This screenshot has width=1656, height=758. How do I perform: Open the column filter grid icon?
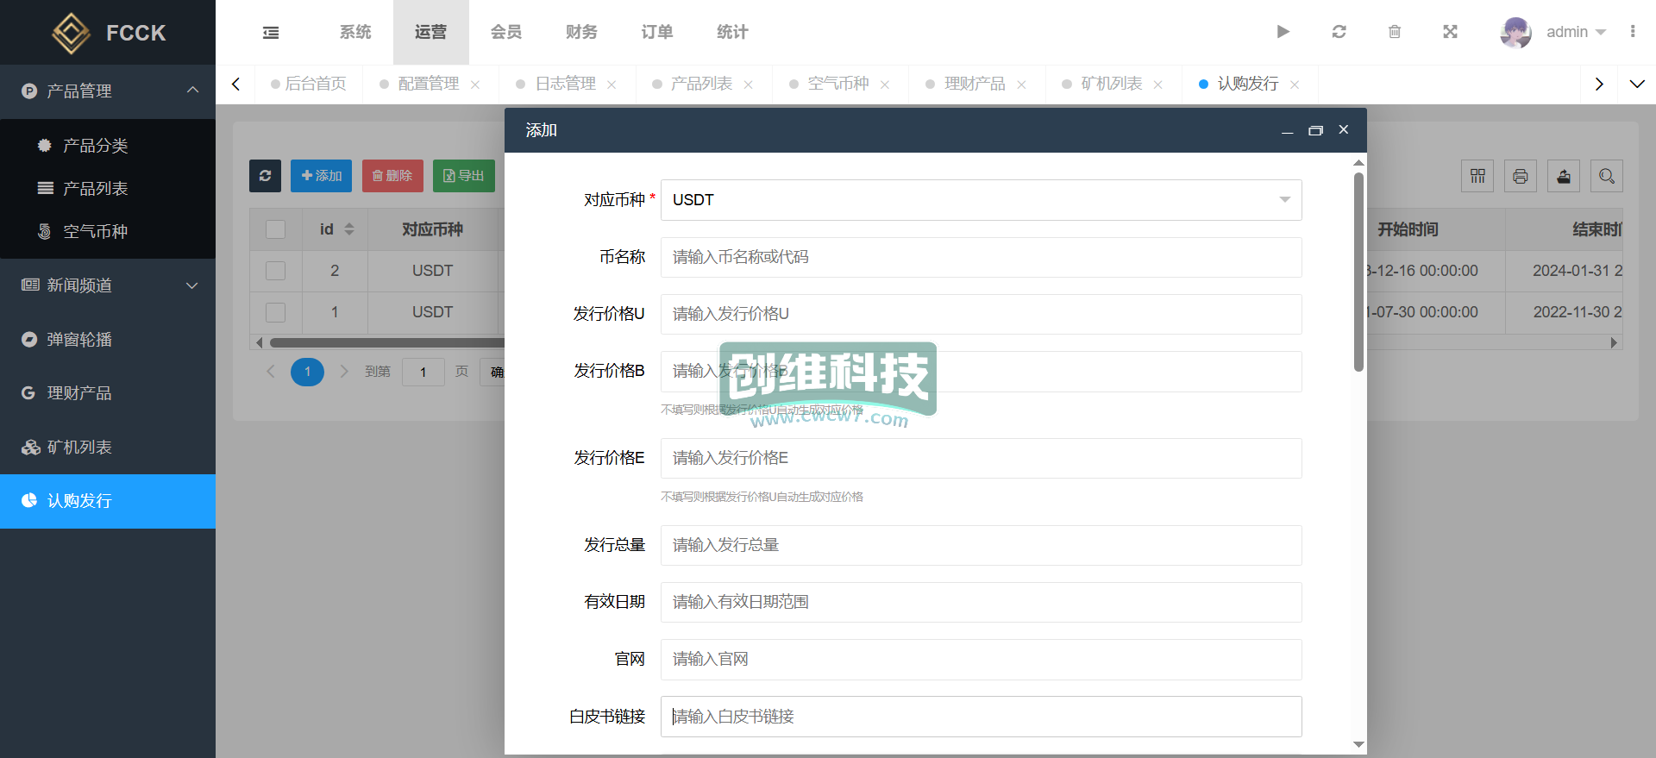(1477, 177)
